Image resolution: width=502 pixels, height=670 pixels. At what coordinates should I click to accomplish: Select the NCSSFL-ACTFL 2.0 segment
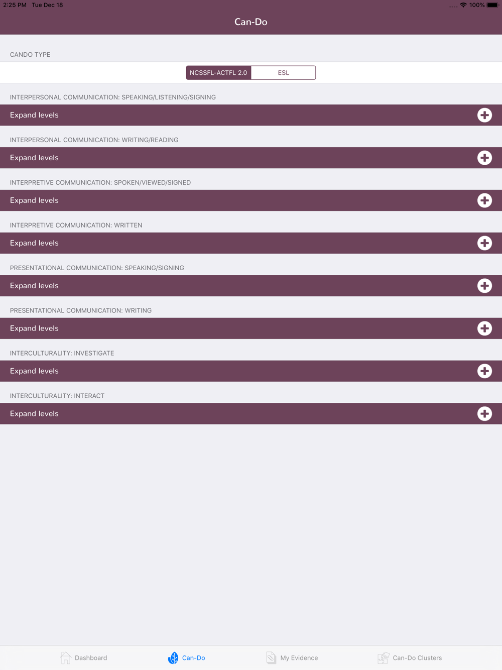[218, 73]
